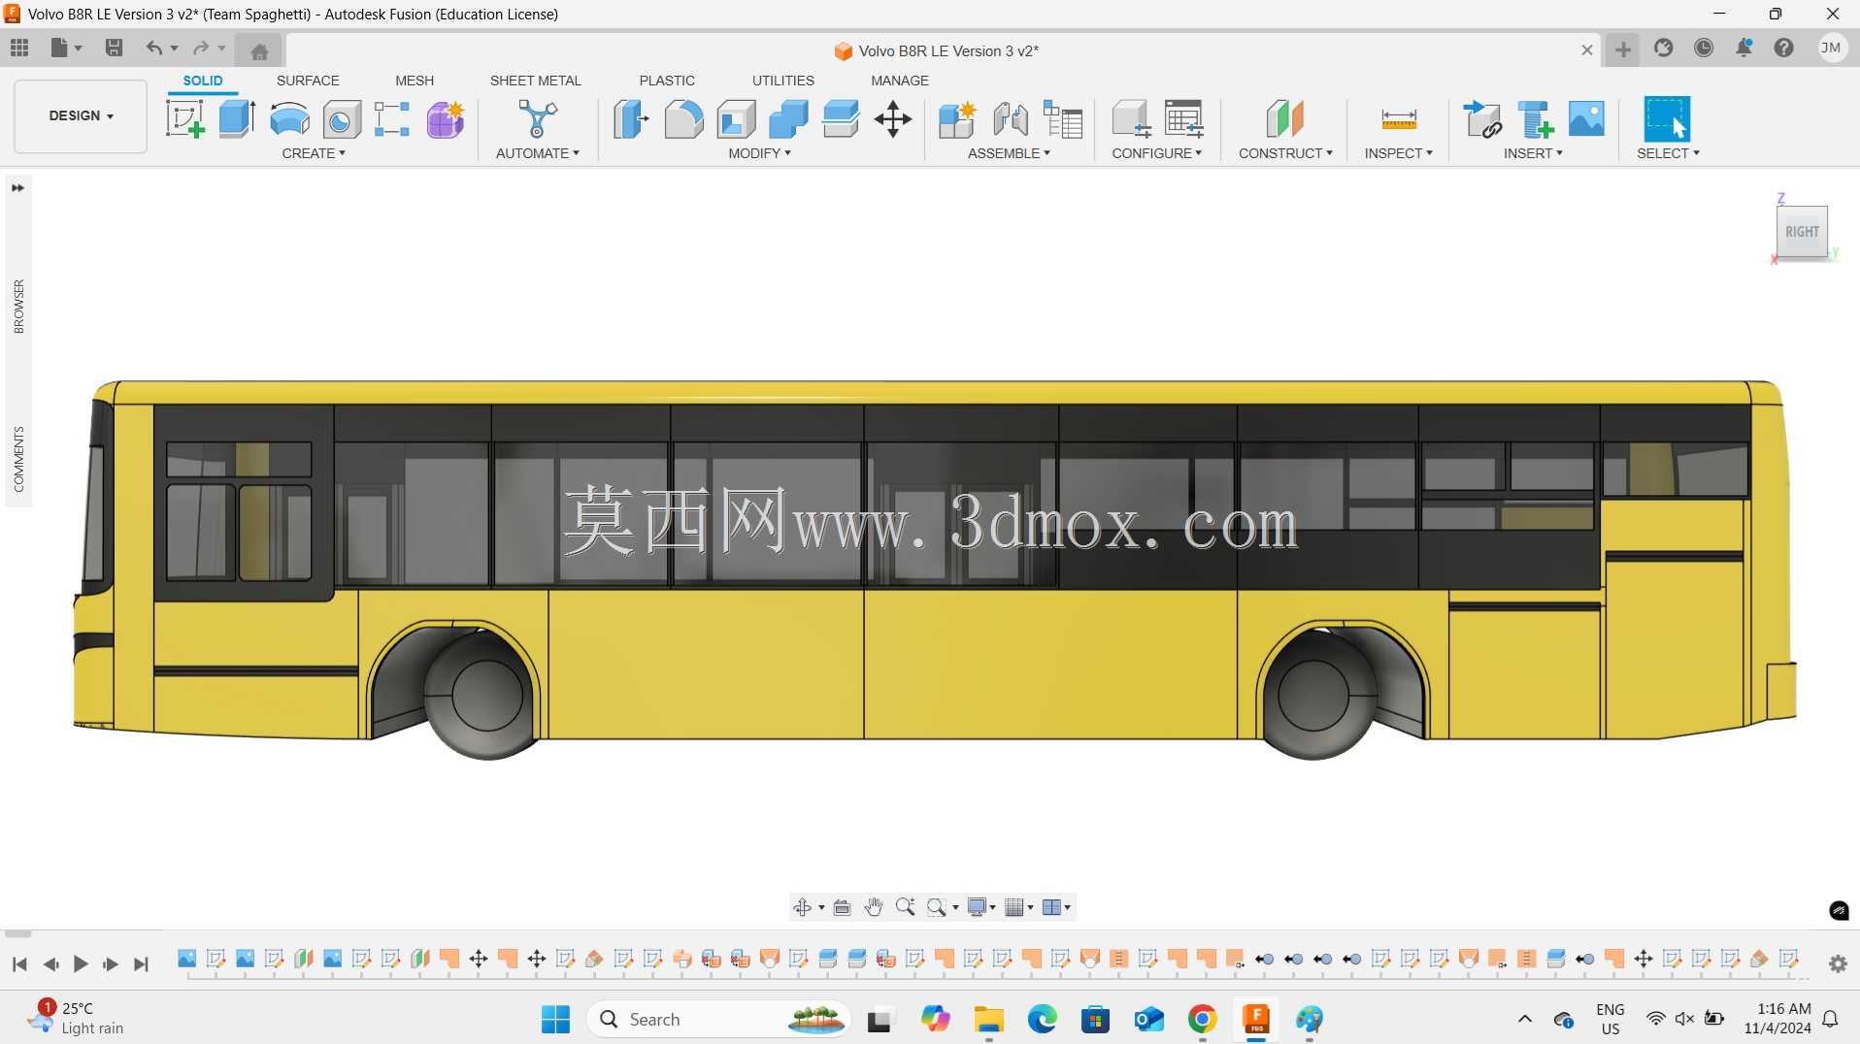Switch to the MANAGE tab
Screen dimensions: 1860x1044
[900, 81]
